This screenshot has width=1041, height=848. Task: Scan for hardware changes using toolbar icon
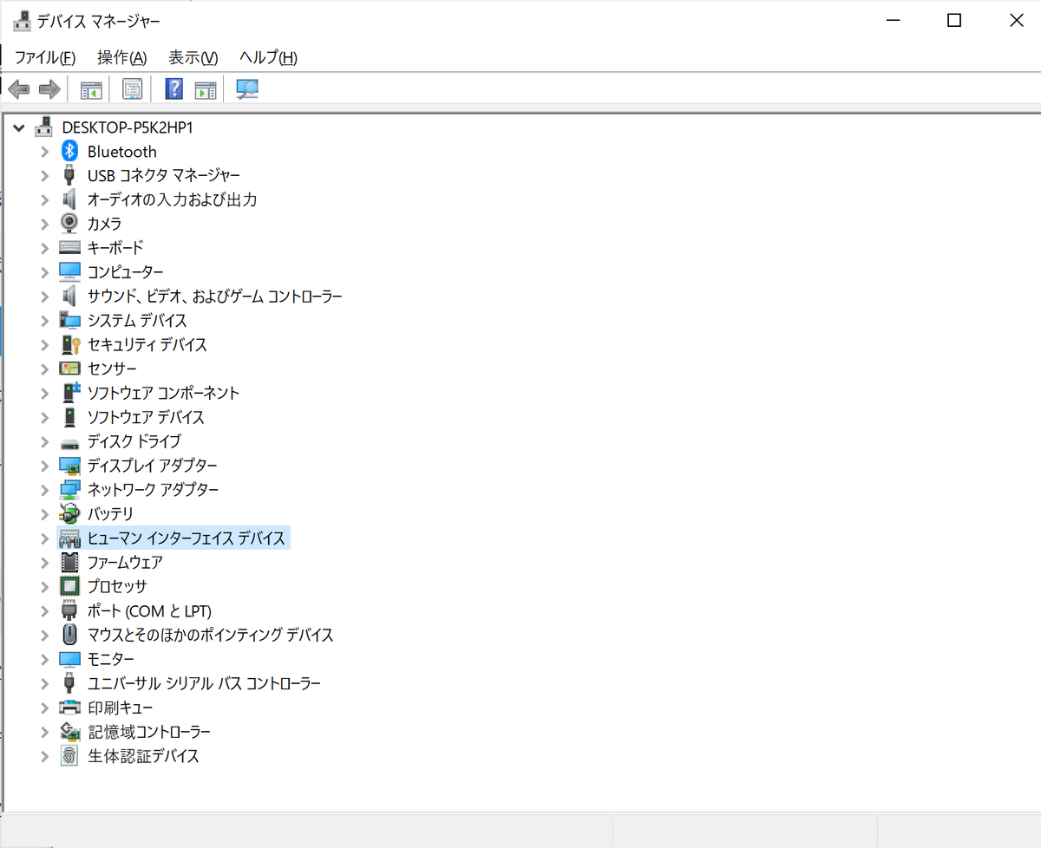(247, 88)
